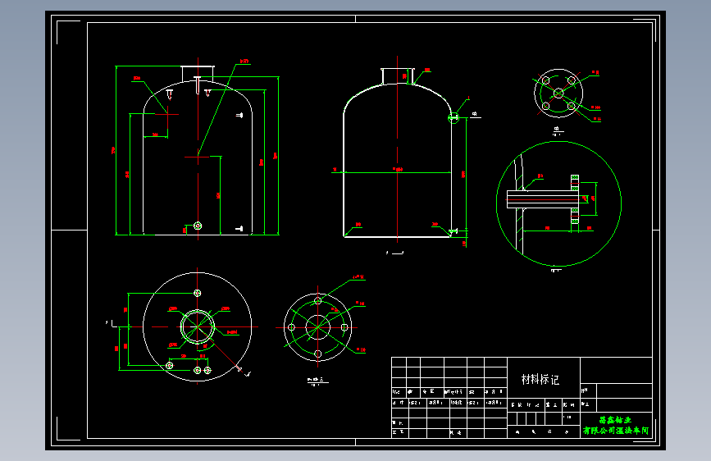Select the bottom-left circular plan view of tank

198,326
